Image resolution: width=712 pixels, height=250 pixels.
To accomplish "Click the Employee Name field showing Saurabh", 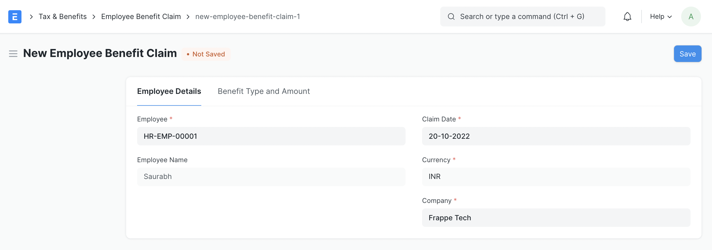I will [x=271, y=177].
